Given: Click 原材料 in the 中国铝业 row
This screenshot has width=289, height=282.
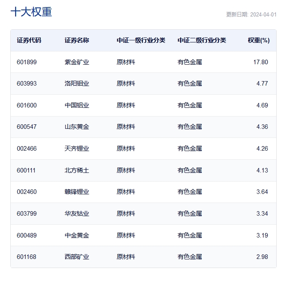Looking at the screenshot, I should 126,105.
